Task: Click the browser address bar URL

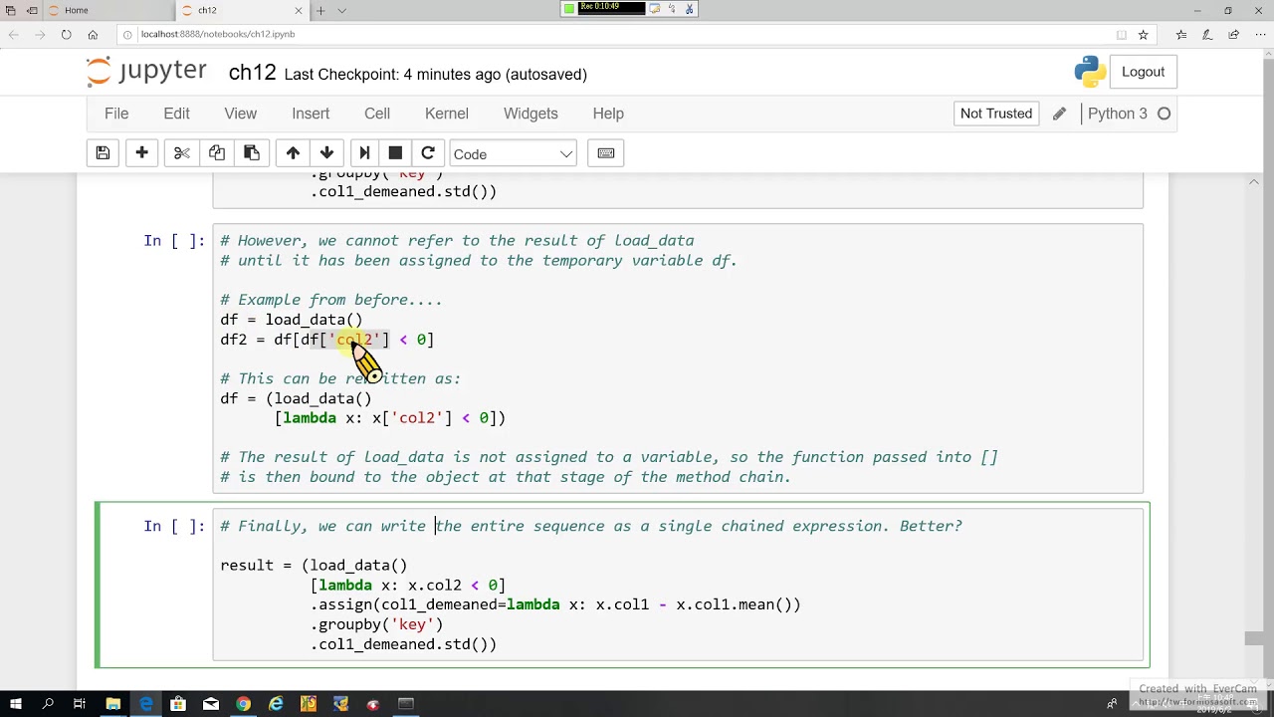Action: pyautogui.click(x=217, y=34)
